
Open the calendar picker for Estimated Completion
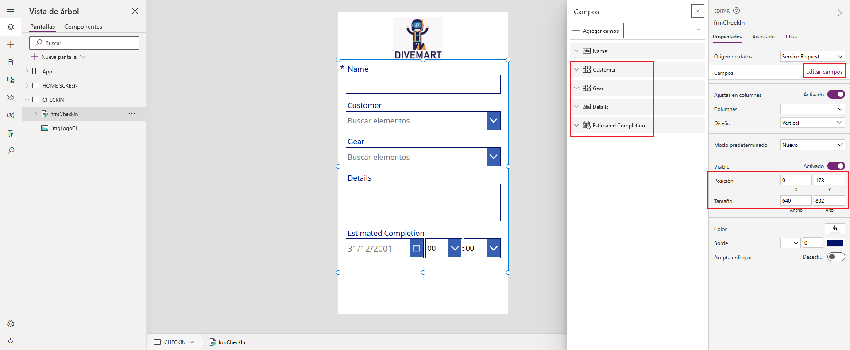[x=417, y=248]
